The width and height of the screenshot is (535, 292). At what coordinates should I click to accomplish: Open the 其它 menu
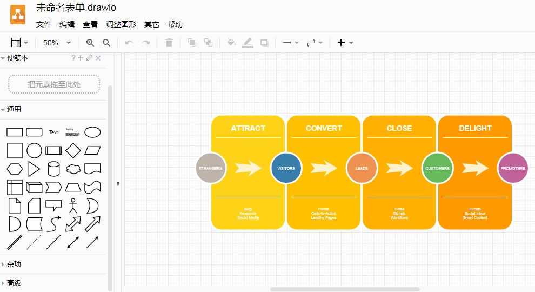pyautogui.click(x=151, y=24)
